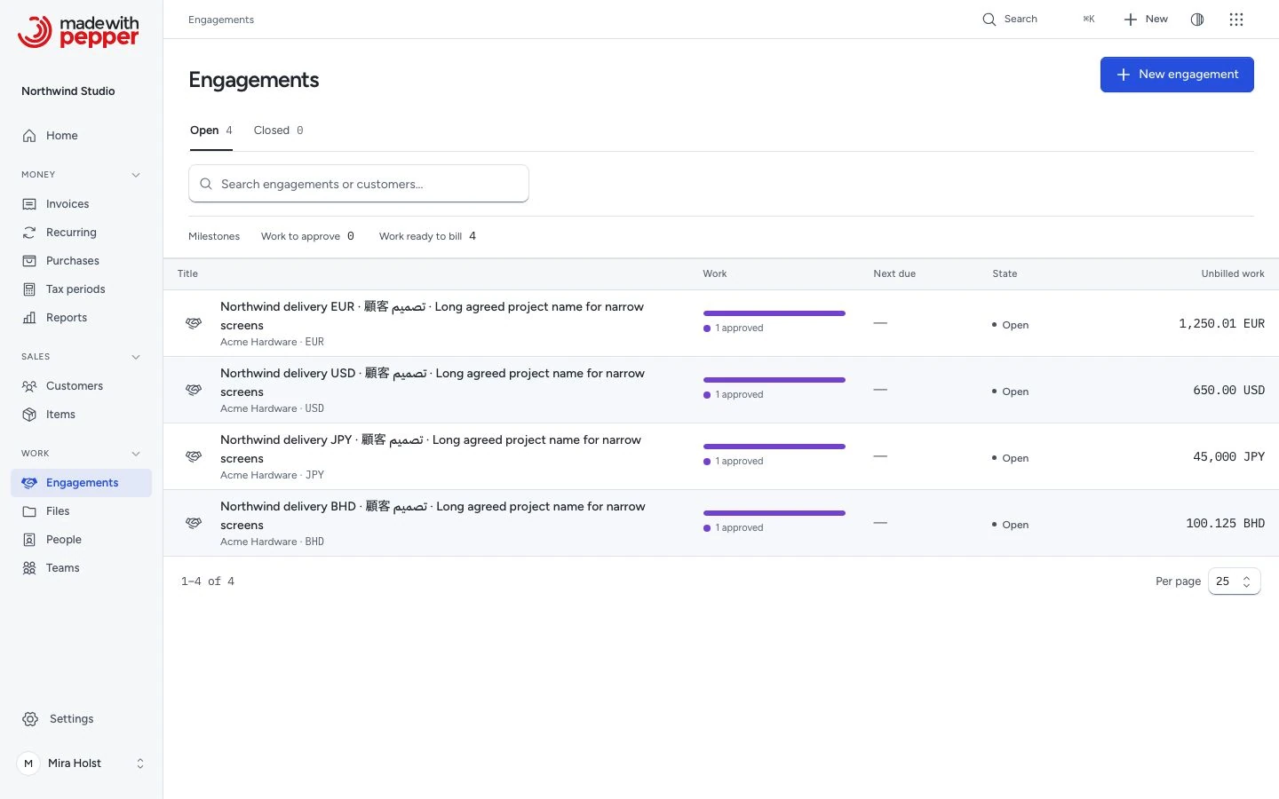Open the Invoices section
This screenshot has height=799, width=1279.
(x=81, y=204)
